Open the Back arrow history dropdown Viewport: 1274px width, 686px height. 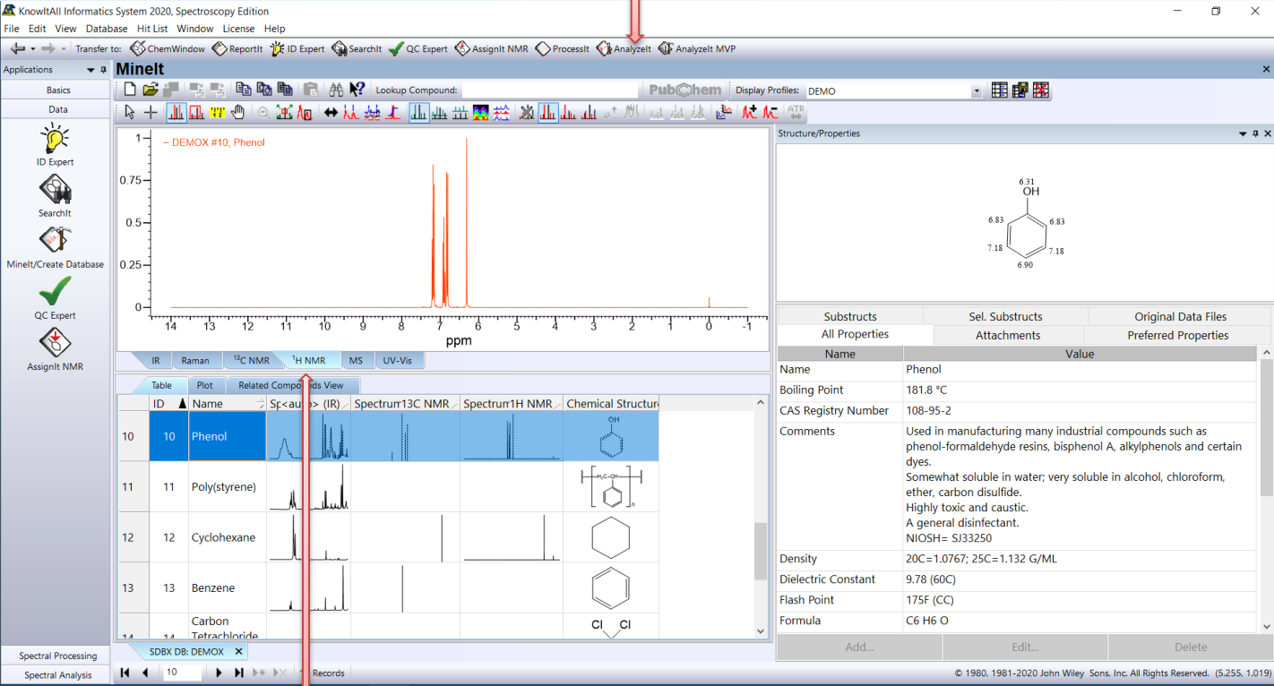coord(33,48)
